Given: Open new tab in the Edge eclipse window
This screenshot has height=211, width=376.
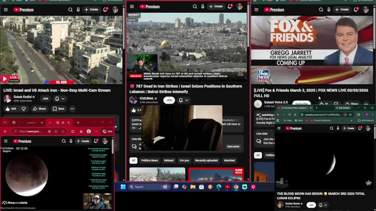Looking at the screenshot, I should click(x=78, y=122).
